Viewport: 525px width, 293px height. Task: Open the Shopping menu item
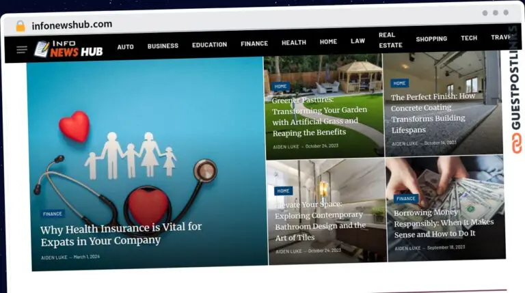[x=431, y=39]
